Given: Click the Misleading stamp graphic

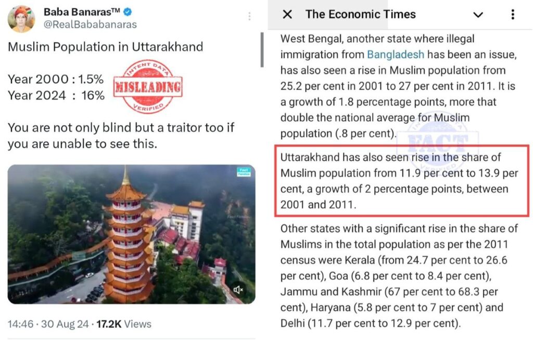Looking at the screenshot, I should coord(148,86).
